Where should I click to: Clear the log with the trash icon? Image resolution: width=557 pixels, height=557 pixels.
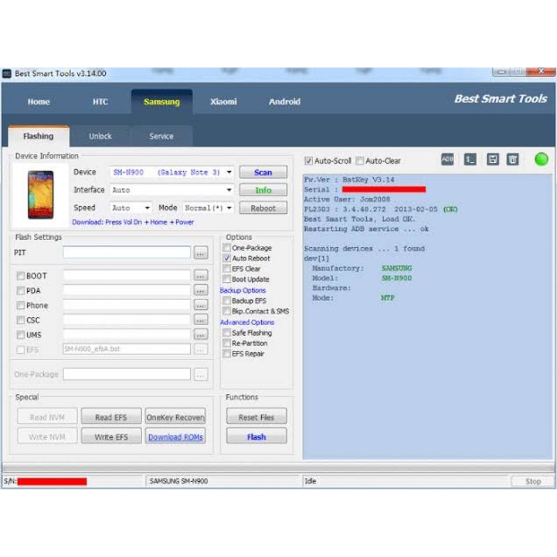512,159
